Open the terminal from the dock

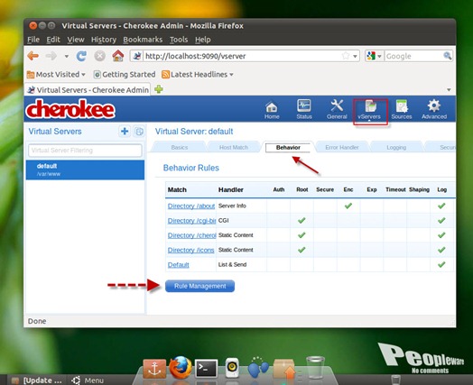click(206, 369)
